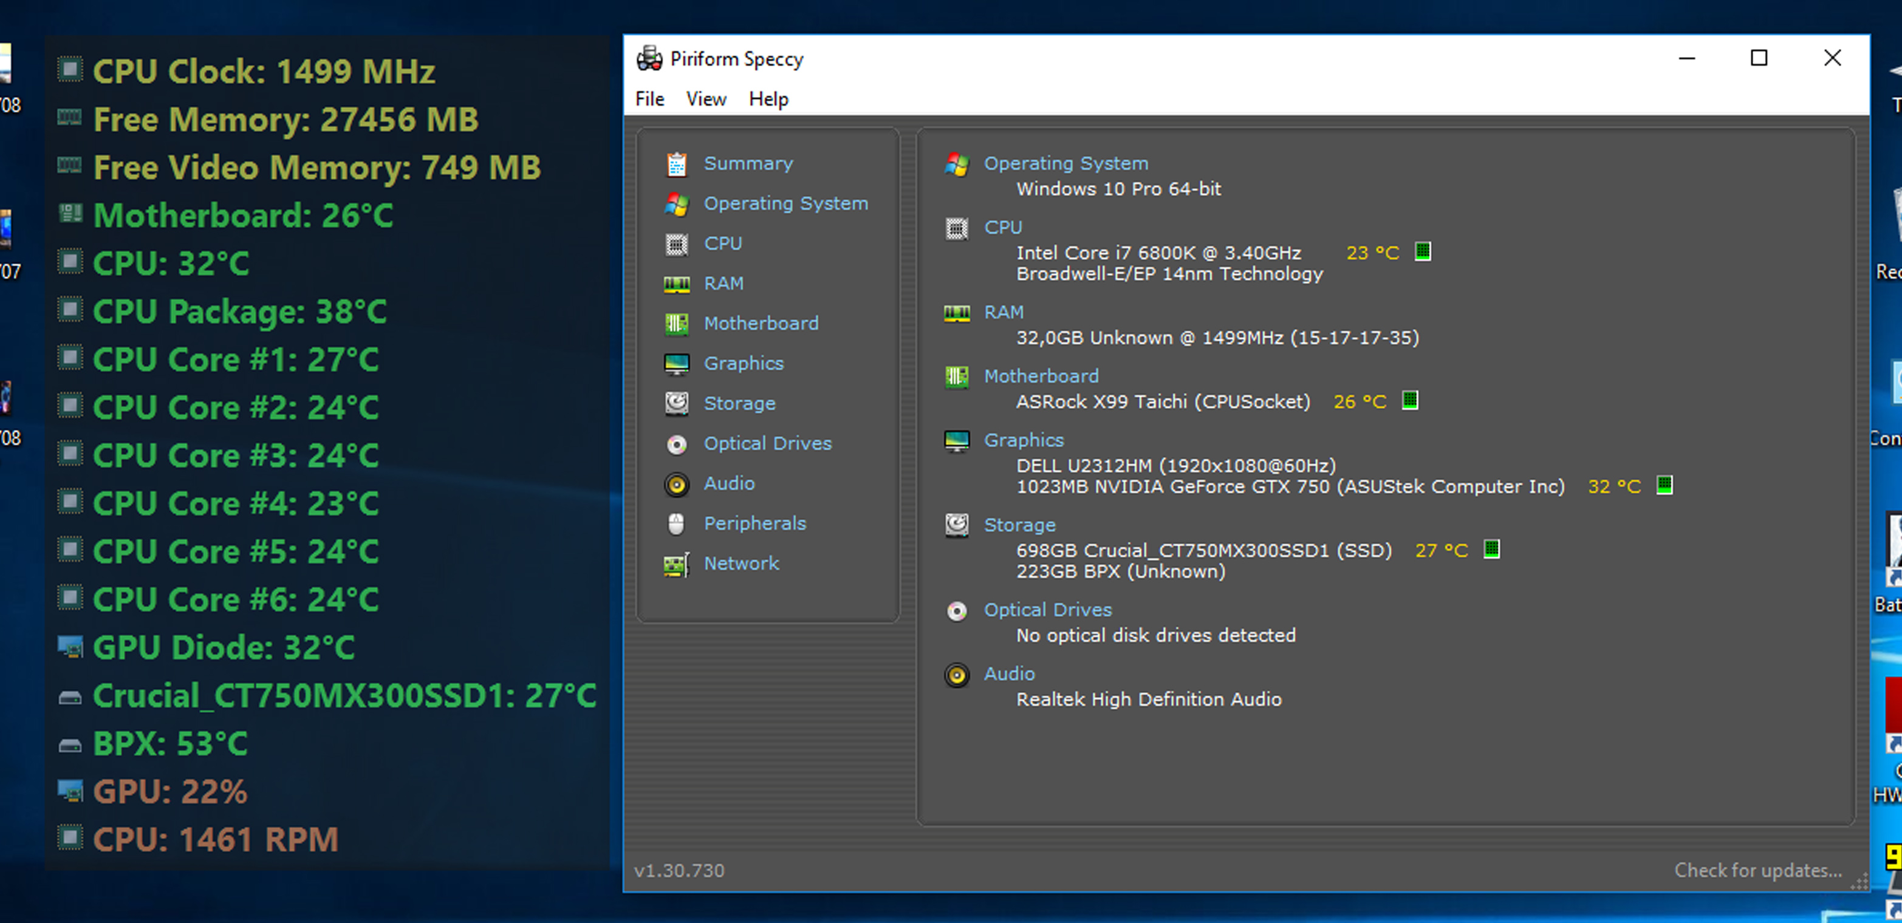Click the Optical Drives disc icon in sidebar
This screenshot has width=1902, height=923.
coord(676,444)
